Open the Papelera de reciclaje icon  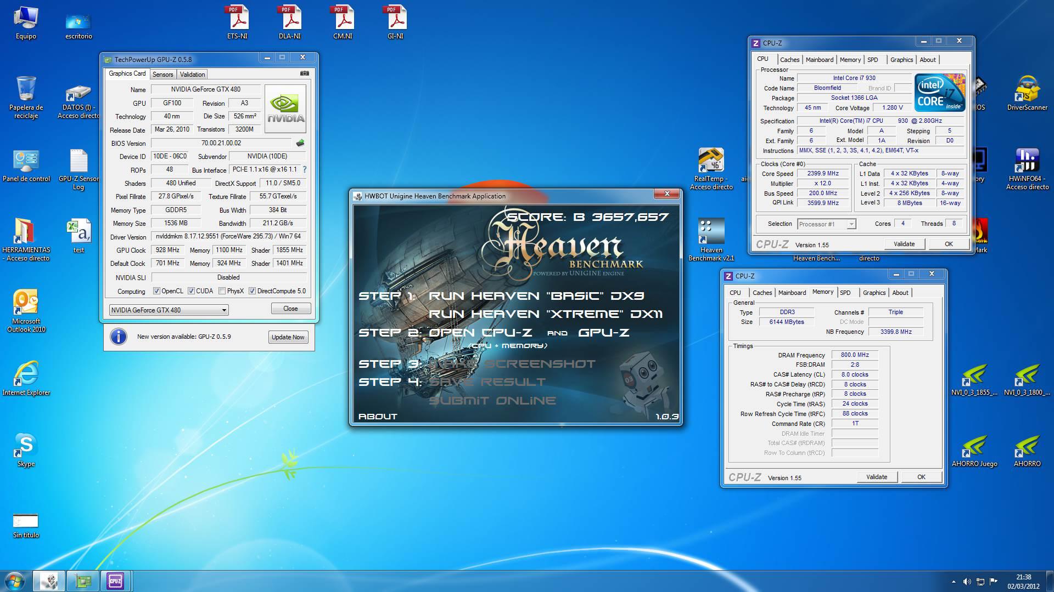[26, 98]
